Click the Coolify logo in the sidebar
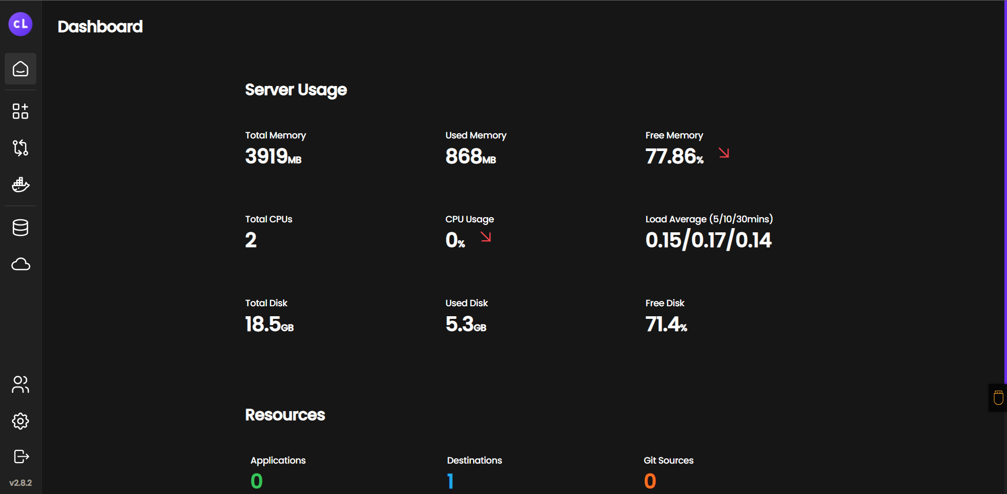 tap(20, 24)
